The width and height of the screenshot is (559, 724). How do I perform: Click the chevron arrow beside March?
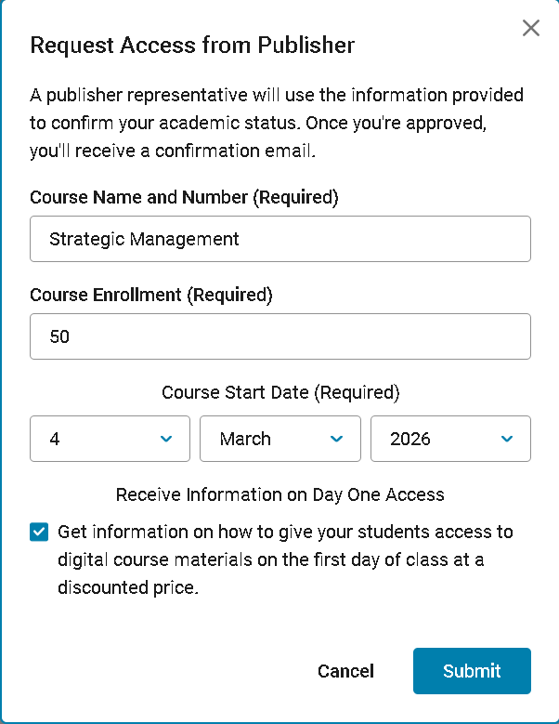pyautogui.click(x=336, y=439)
